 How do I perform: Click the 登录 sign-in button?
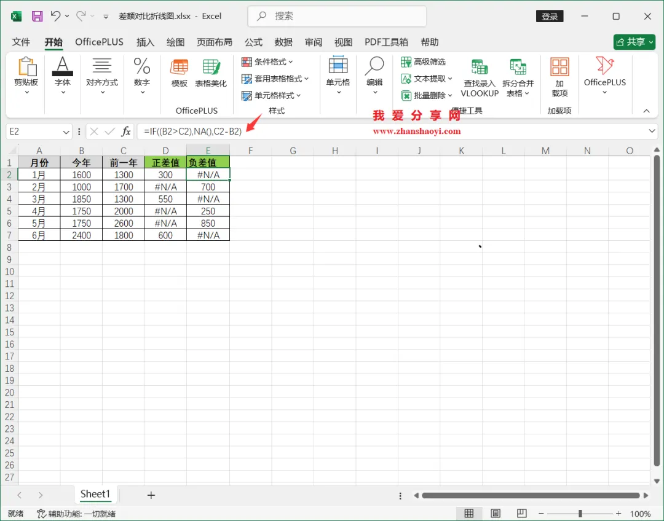(550, 17)
